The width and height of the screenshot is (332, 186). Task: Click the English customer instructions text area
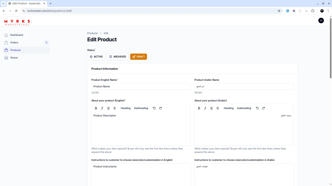[x=141, y=175]
